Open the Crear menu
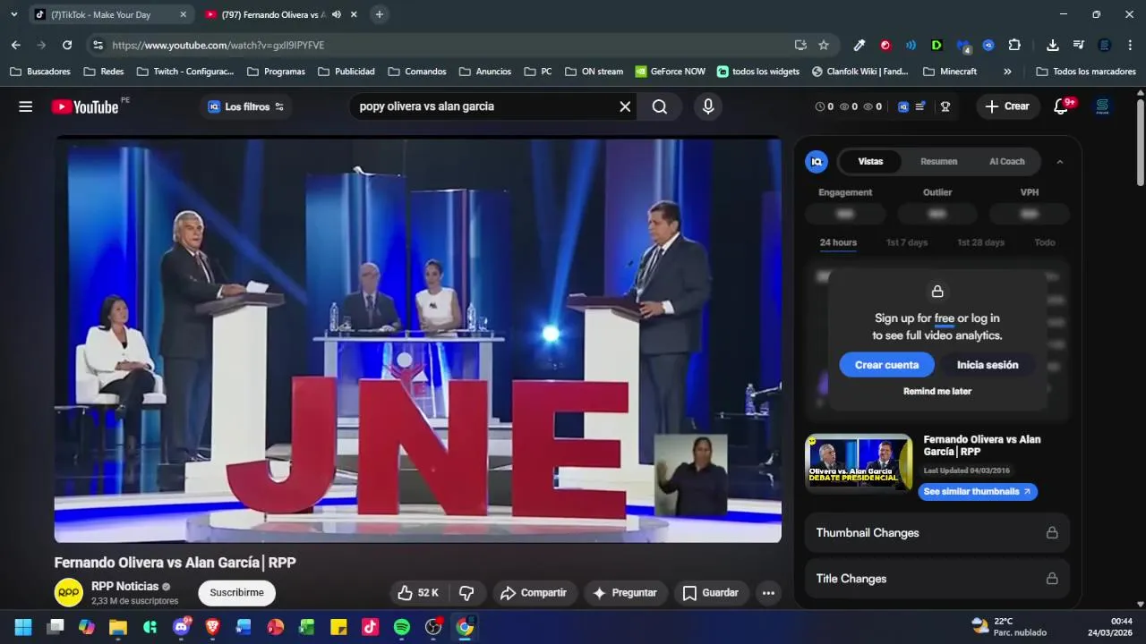Screen dimensions: 1146x644 pos(1007,106)
